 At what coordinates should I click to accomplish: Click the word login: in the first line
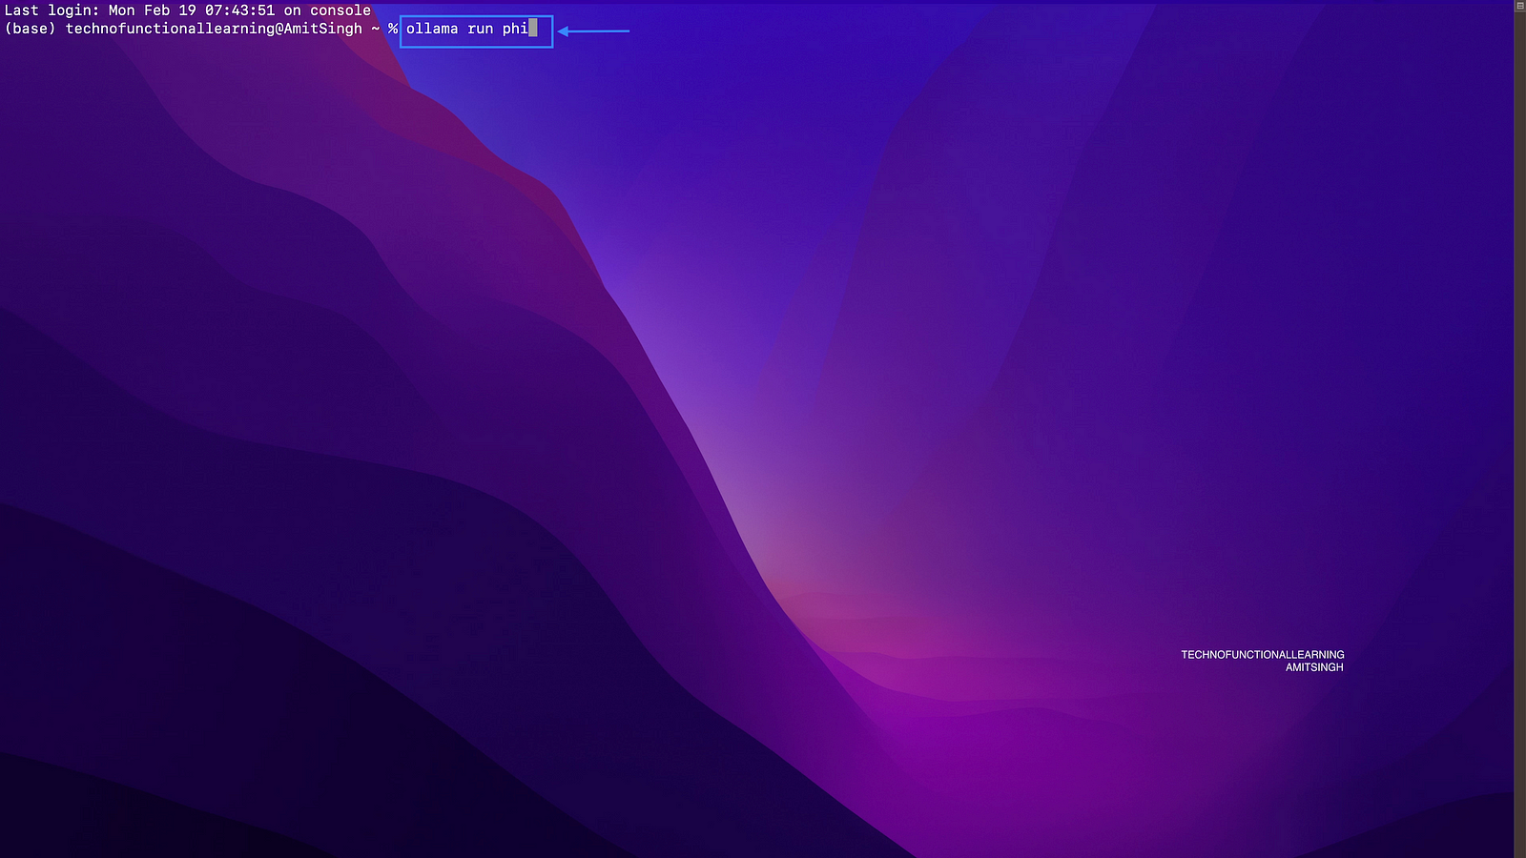click(x=73, y=10)
